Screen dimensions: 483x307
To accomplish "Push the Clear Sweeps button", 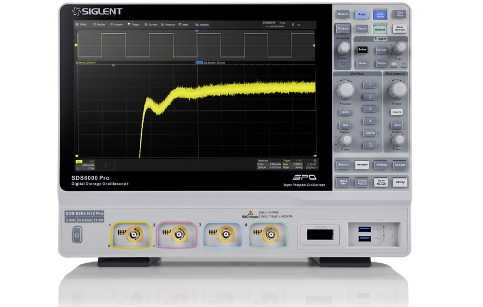I will pos(399,28).
